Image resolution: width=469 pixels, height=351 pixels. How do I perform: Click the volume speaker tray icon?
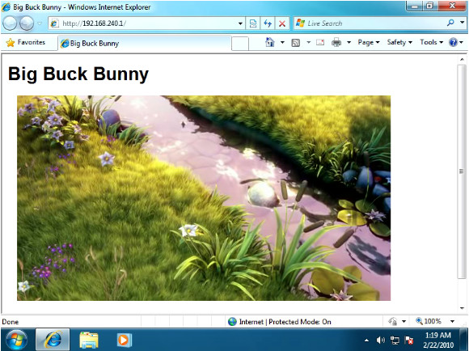point(381,340)
